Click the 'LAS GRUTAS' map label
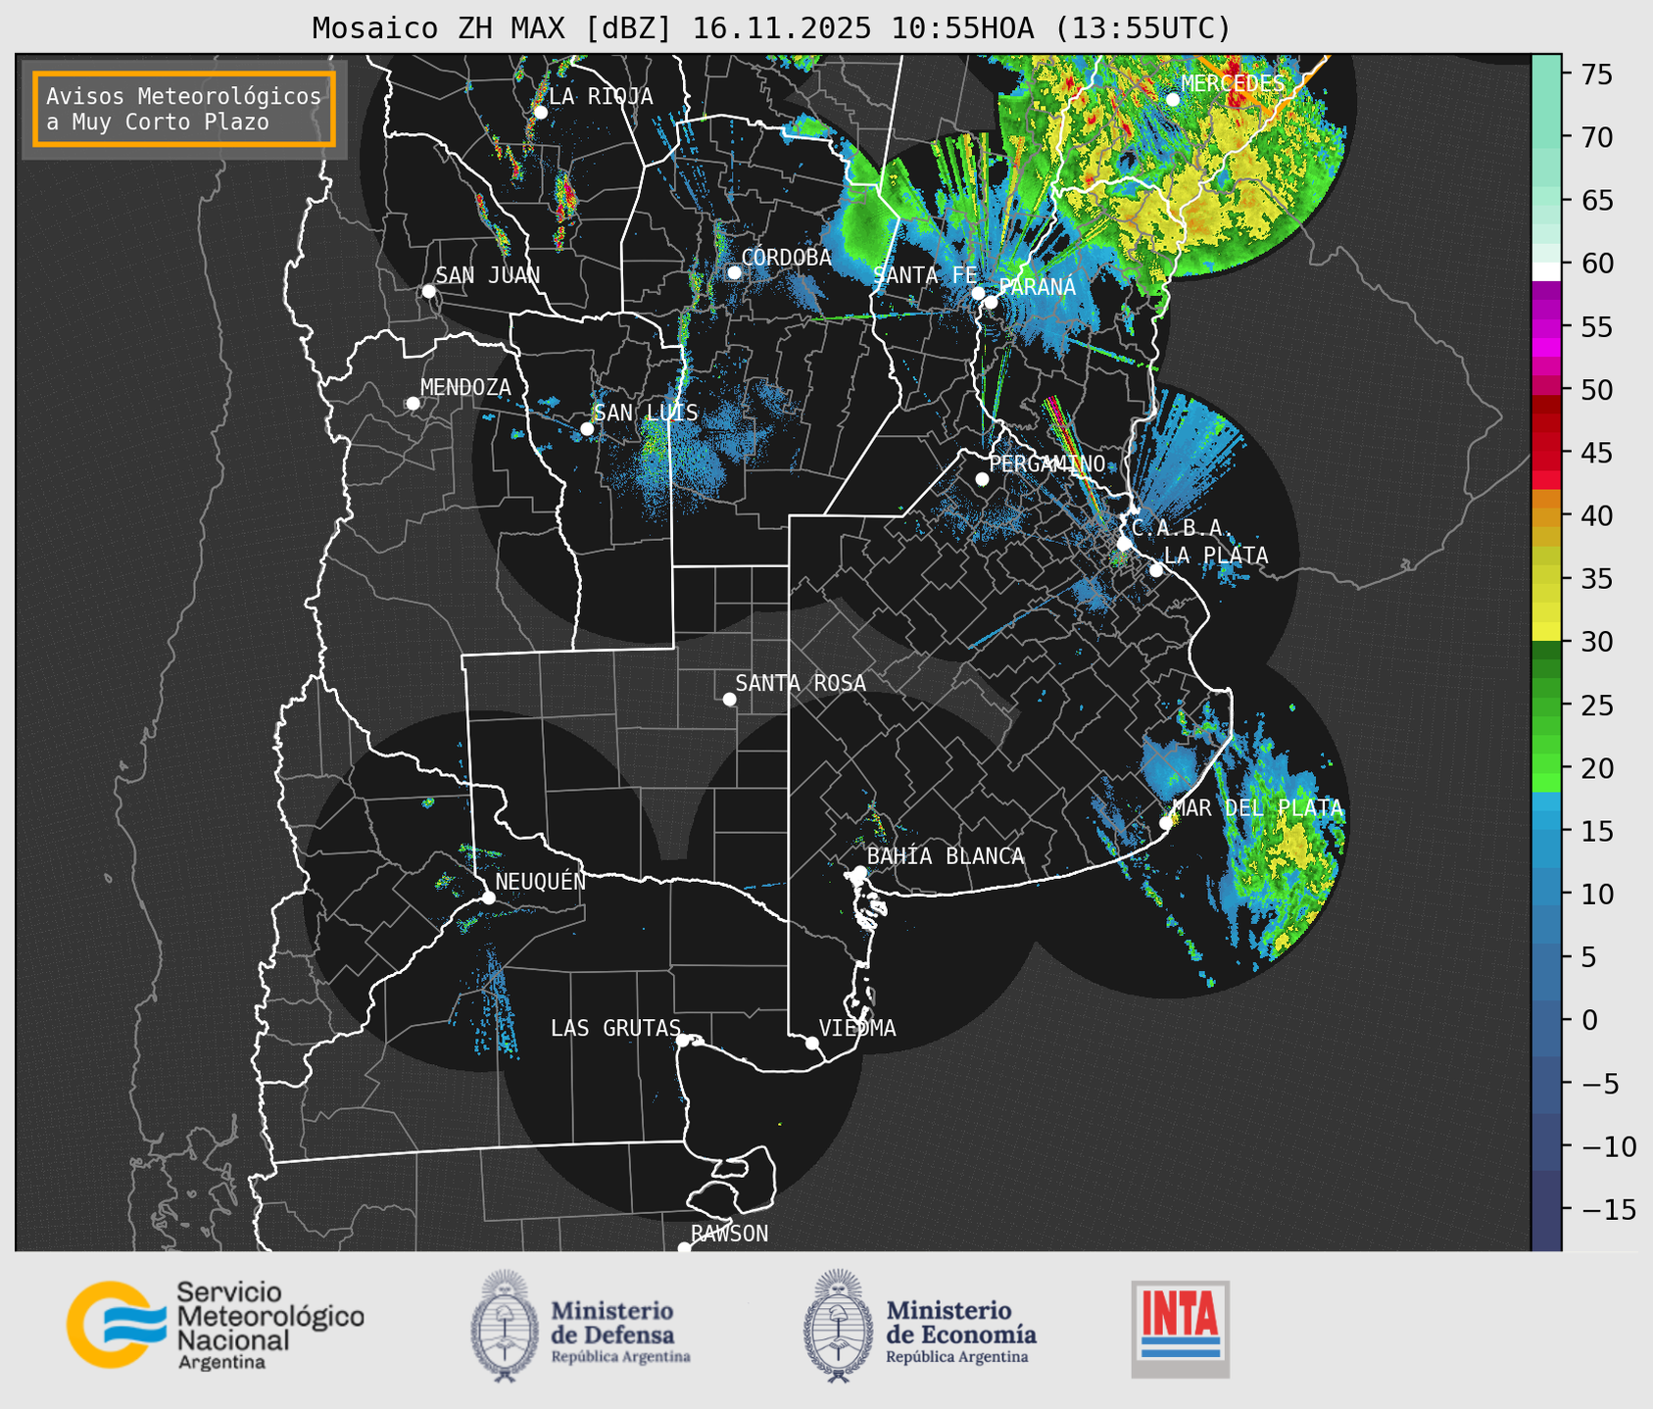The height and width of the screenshot is (1409, 1653). click(x=615, y=1028)
